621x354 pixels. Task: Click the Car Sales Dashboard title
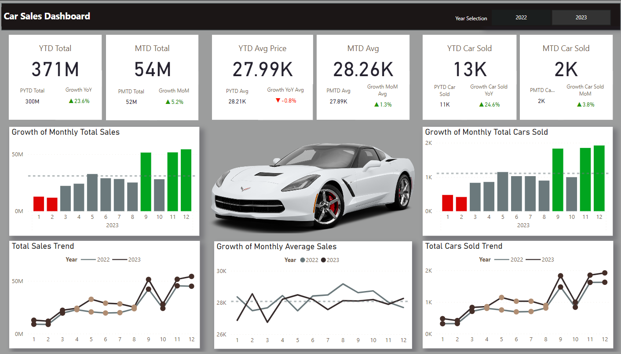pos(47,16)
